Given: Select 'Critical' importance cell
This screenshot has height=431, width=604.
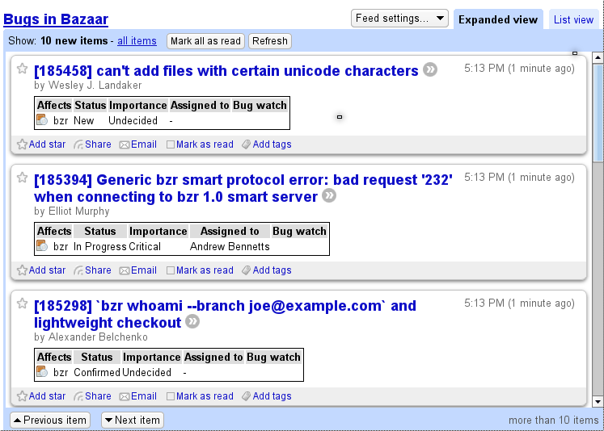Looking at the screenshot, I should 145,246.
